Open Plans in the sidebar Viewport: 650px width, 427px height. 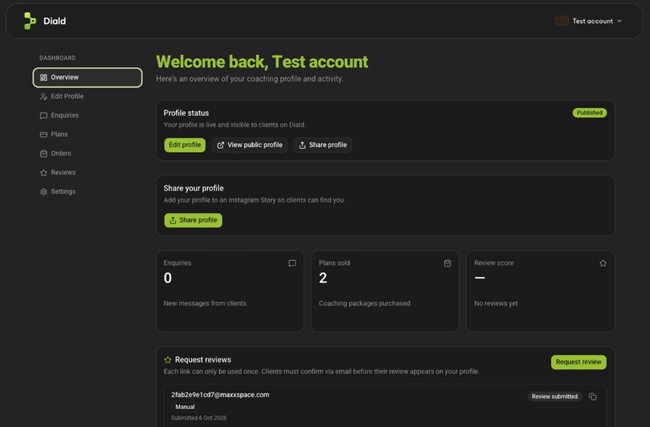click(x=88, y=134)
